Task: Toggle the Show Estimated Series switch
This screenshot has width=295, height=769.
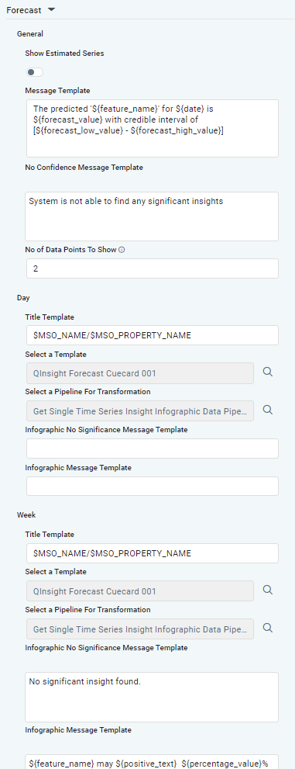Action: pyautogui.click(x=35, y=72)
